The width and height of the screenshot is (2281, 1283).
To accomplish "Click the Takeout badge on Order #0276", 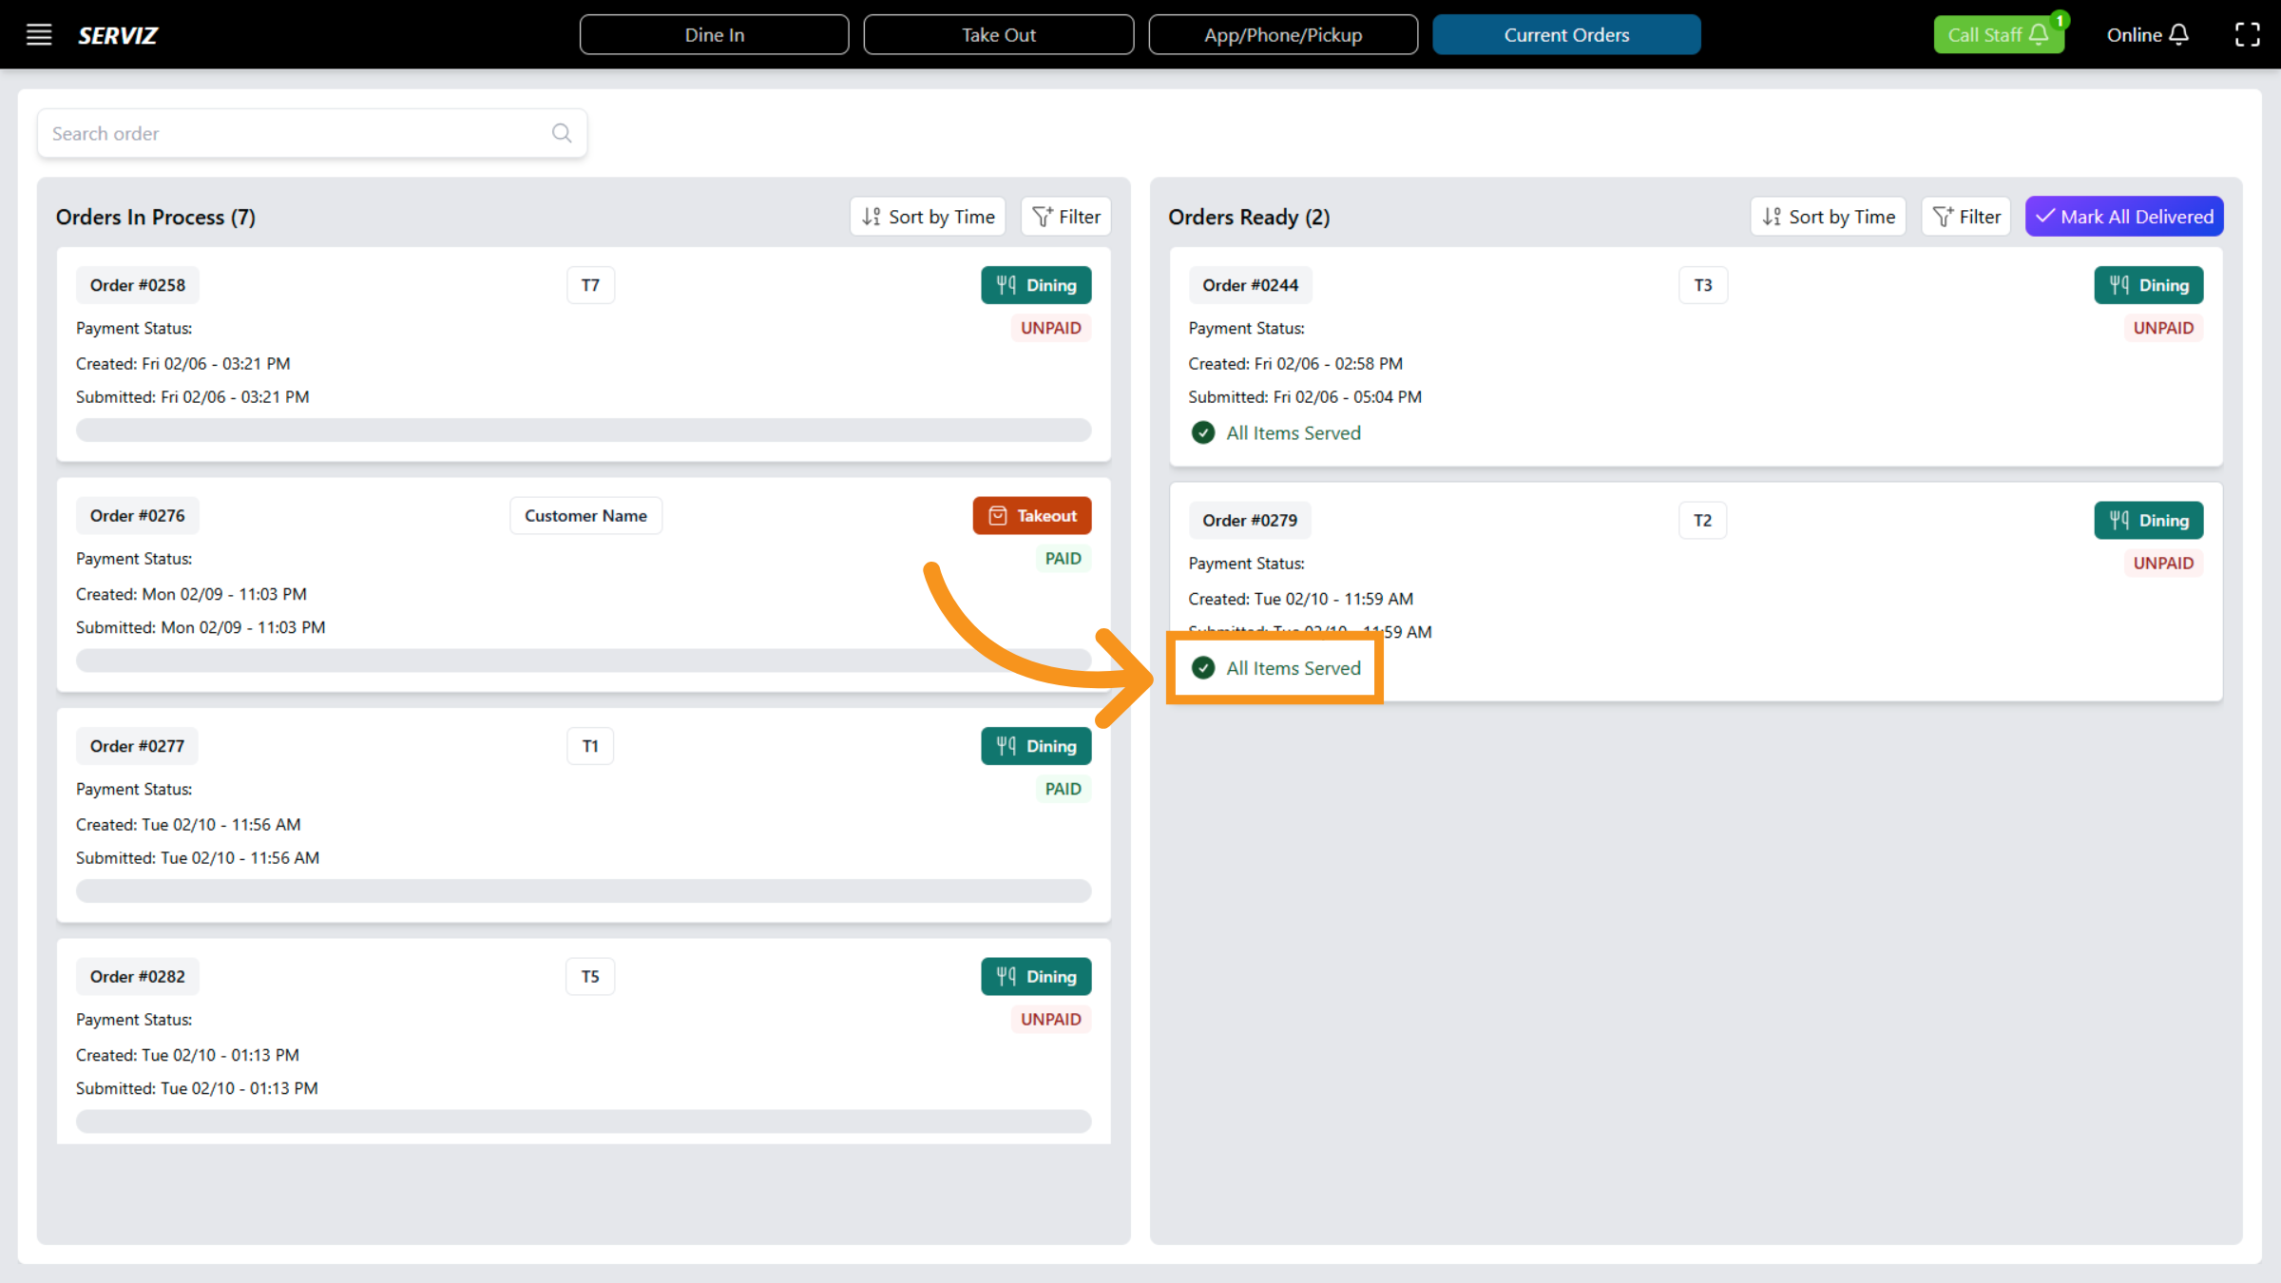I will tap(1032, 516).
